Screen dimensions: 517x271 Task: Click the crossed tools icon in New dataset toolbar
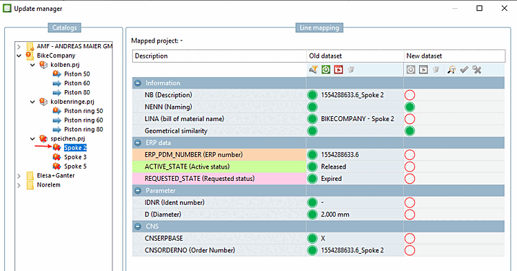pos(476,69)
